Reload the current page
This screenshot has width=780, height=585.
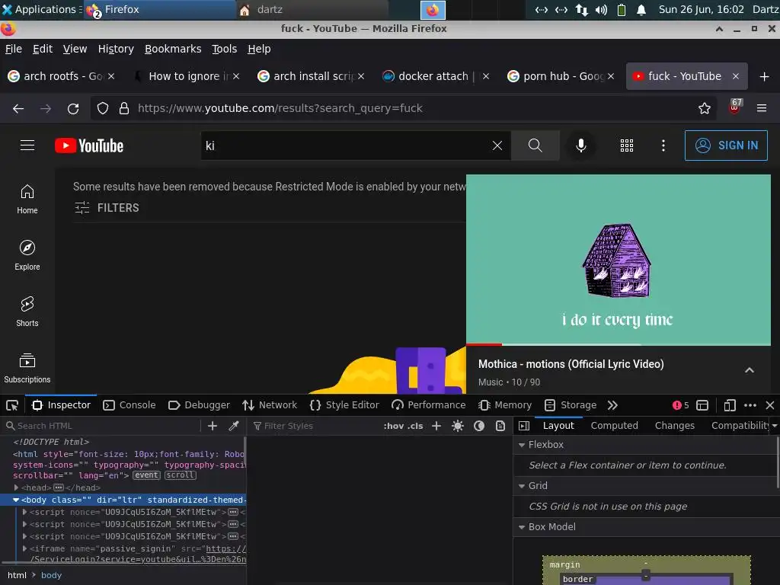[x=73, y=108]
